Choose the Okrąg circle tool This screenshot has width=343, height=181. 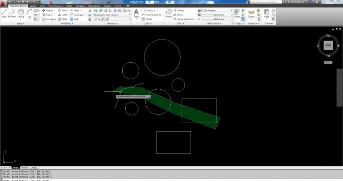21,13
